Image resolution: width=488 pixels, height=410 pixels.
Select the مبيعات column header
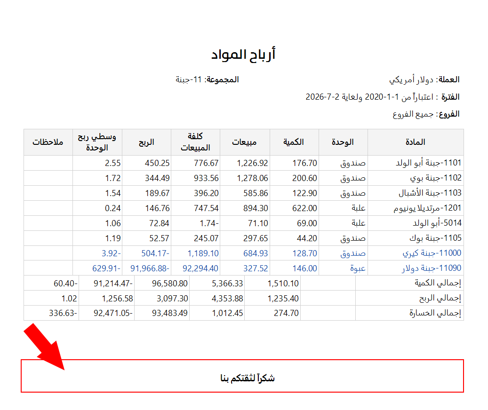[x=245, y=142]
